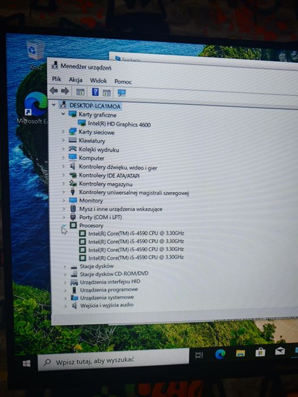298x397 pixels.
Task: Expand Kontrolery IDE ATA/ATAPI category
Action: [64, 175]
